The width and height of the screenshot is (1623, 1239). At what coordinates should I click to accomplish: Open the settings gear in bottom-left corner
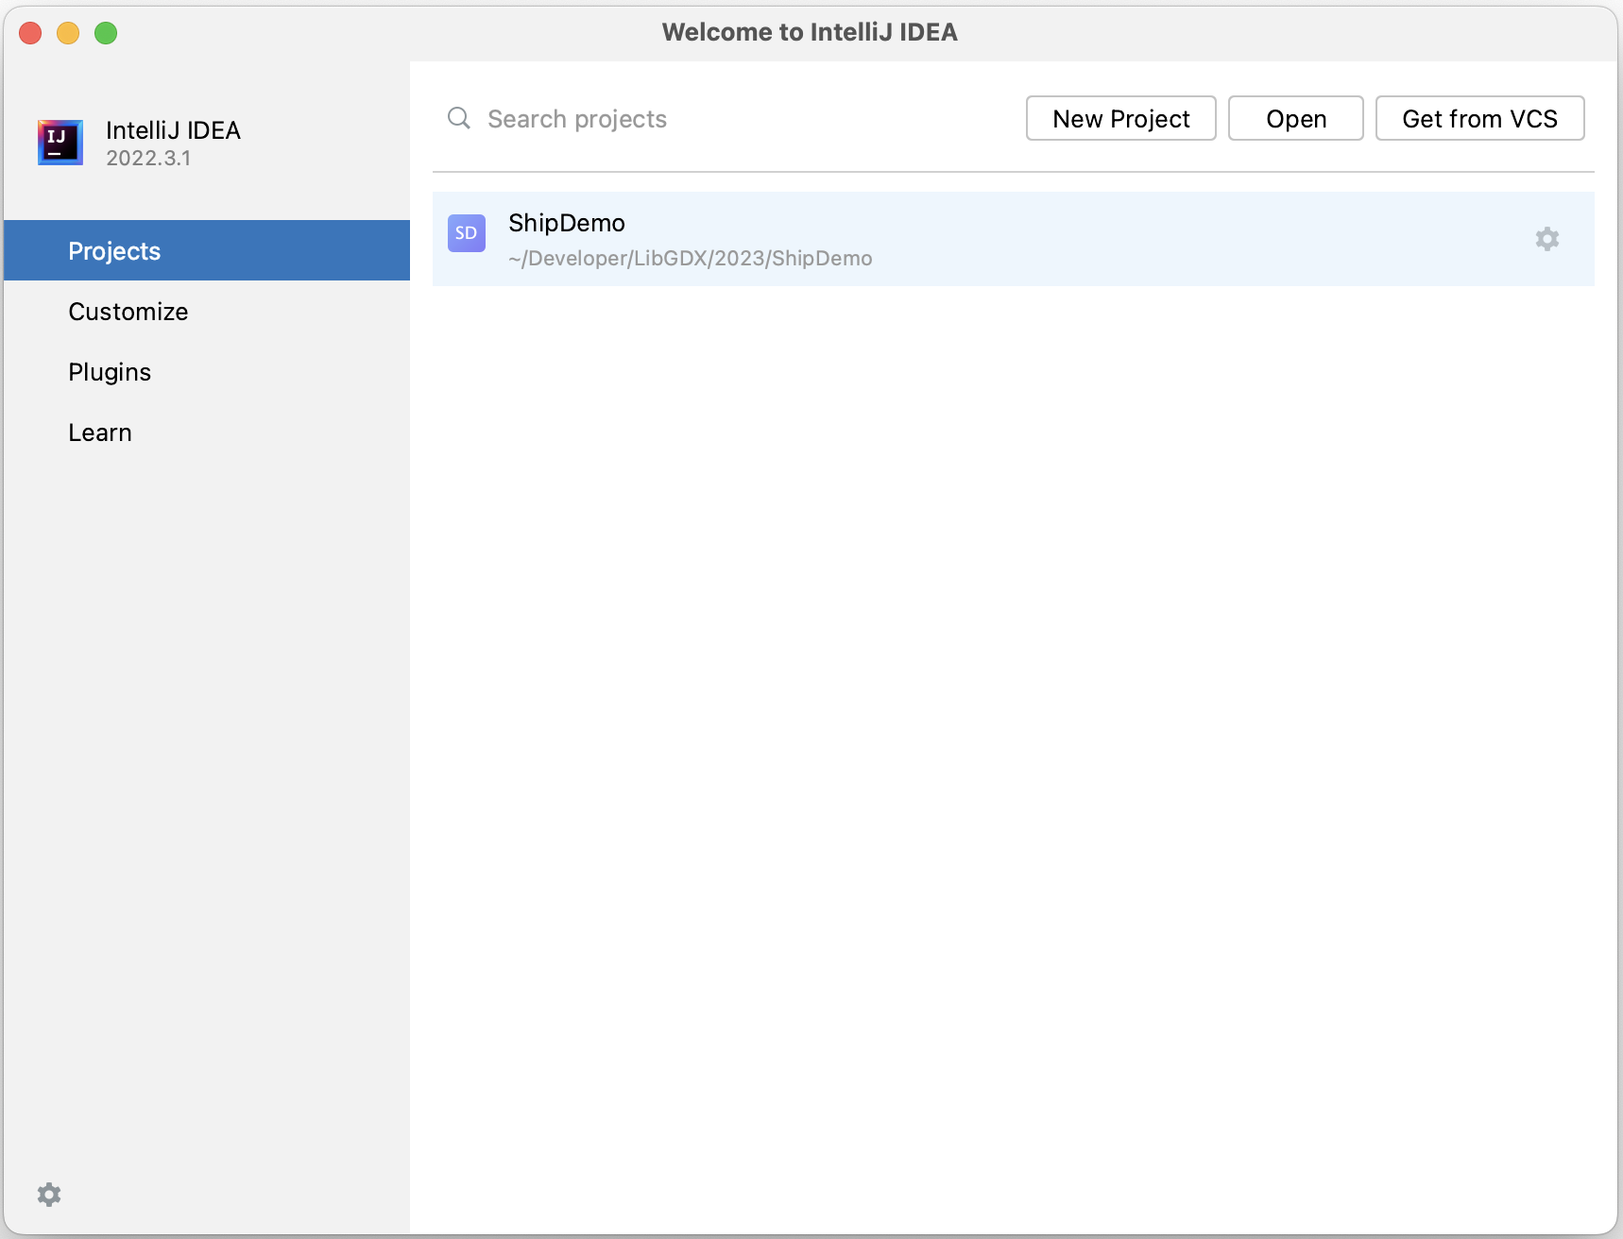pos(49,1195)
